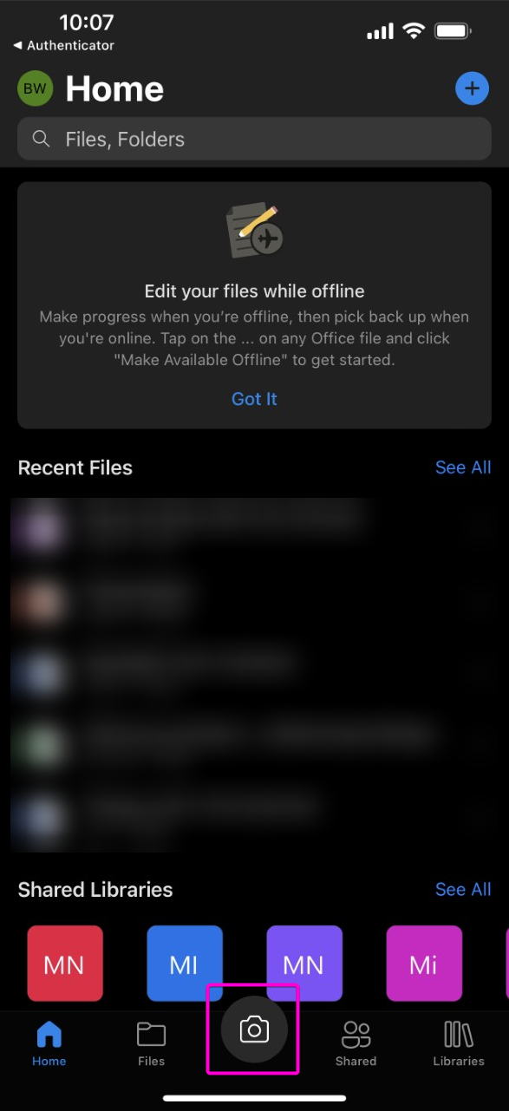Switch to the Shared tab
The height and width of the screenshot is (1111, 509).
tap(356, 1043)
